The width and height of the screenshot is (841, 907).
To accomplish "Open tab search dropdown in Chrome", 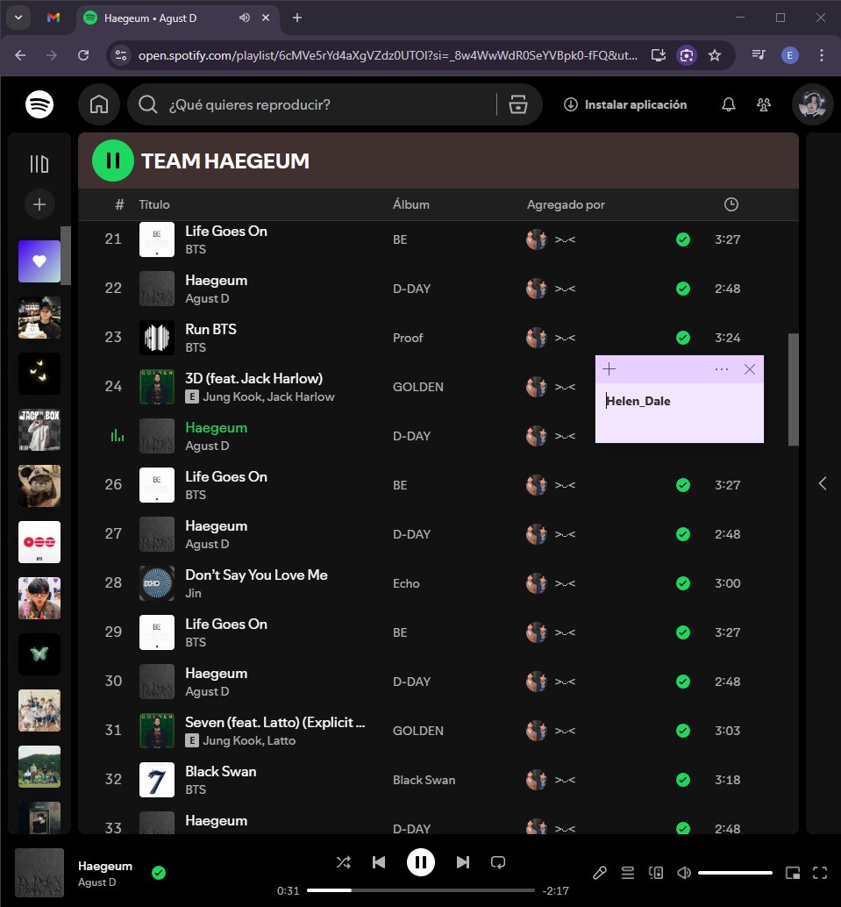I will [x=18, y=18].
